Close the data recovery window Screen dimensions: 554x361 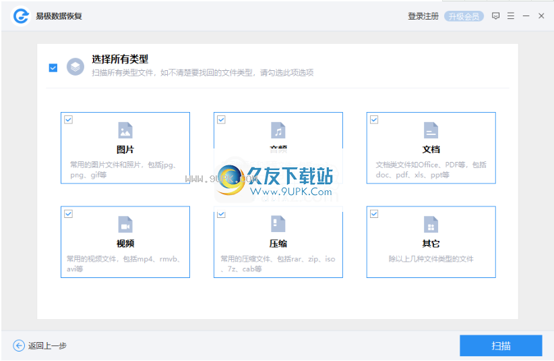541,16
